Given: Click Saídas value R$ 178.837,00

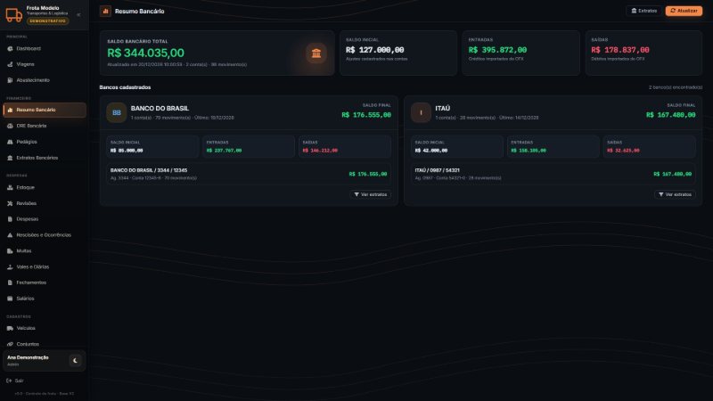Looking at the screenshot, I should tap(620, 50).
